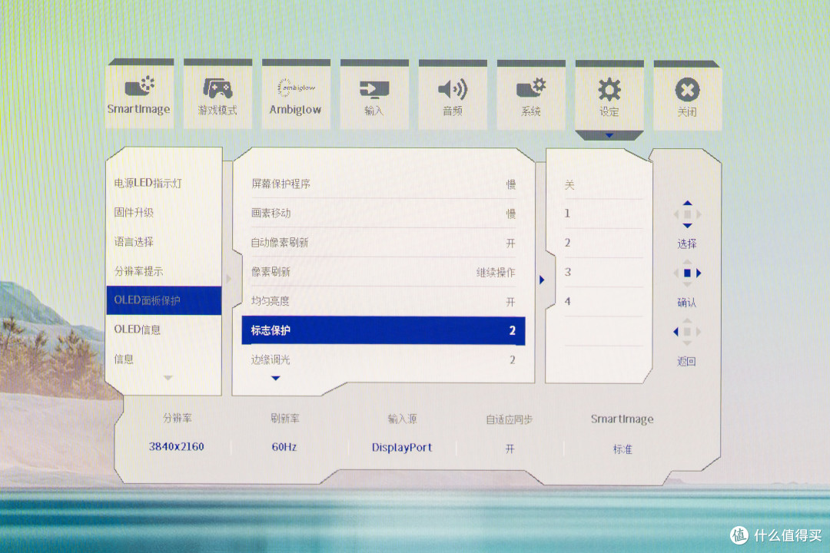Click the down arrow above 选择
Screen dimensions: 830x553
(x=687, y=226)
